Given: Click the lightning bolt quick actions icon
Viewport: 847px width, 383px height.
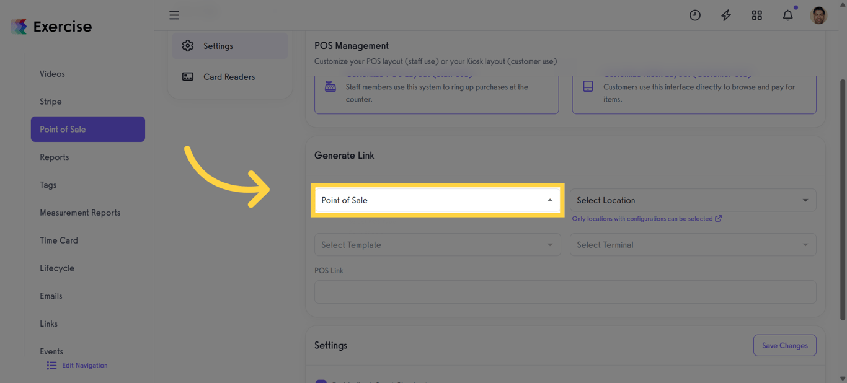Looking at the screenshot, I should tap(726, 15).
